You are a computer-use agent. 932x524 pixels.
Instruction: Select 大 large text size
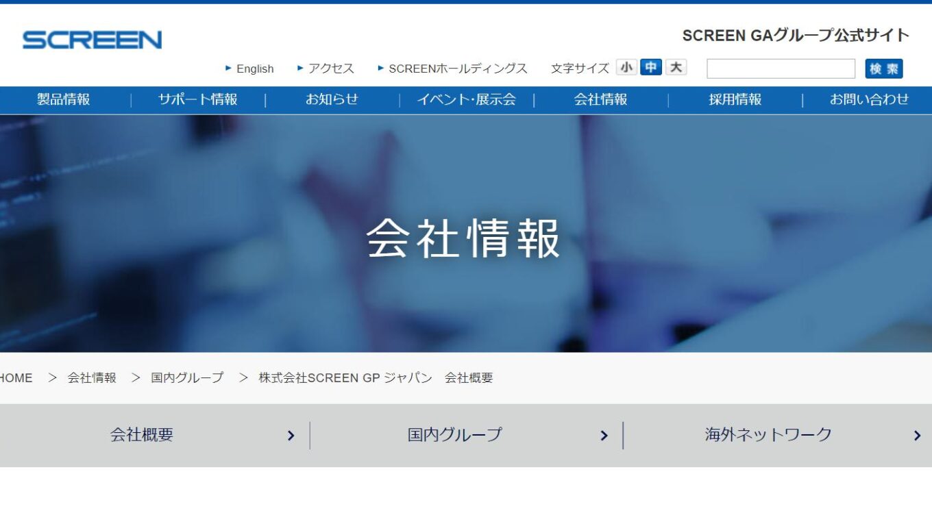tap(674, 68)
